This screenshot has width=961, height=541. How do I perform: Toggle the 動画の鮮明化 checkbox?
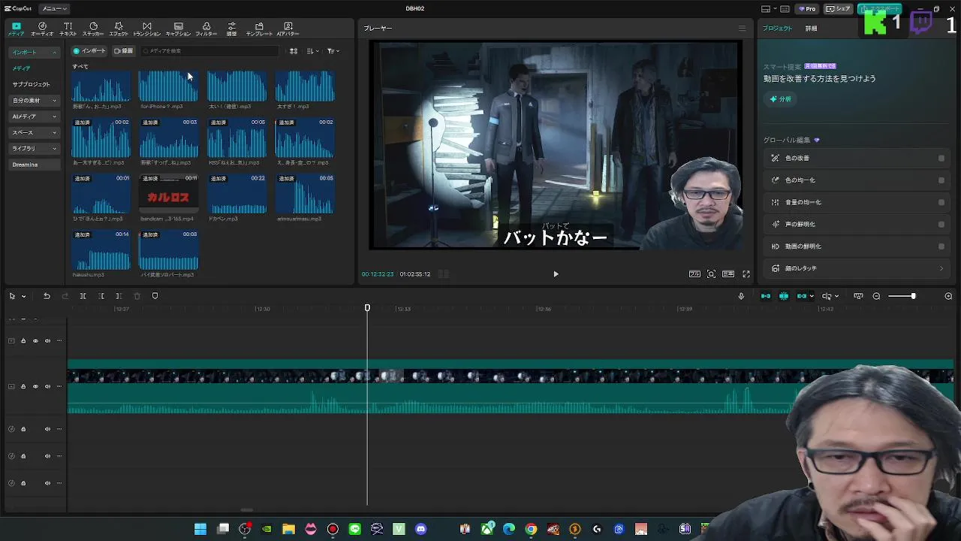point(941,246)
